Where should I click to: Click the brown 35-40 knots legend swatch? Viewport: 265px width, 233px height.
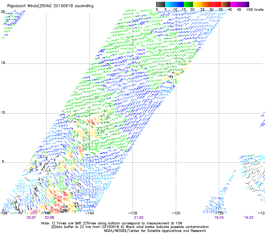tap(226, 4)
